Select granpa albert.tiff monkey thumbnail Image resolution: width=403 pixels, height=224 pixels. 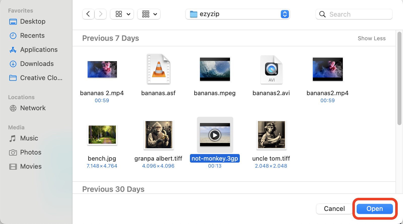(159, 135)
